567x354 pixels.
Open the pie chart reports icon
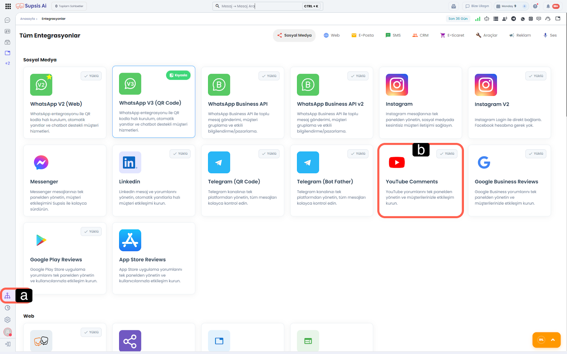click(x=7, y=308)
